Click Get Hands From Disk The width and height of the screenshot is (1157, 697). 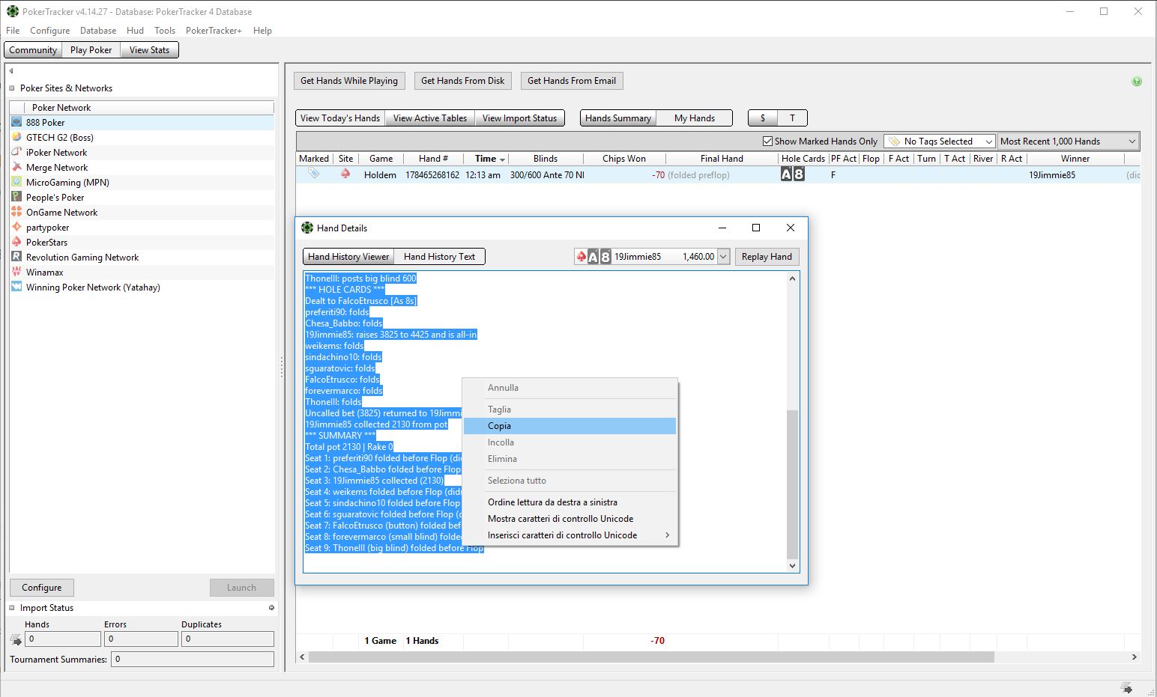click(x=463, y=81)
